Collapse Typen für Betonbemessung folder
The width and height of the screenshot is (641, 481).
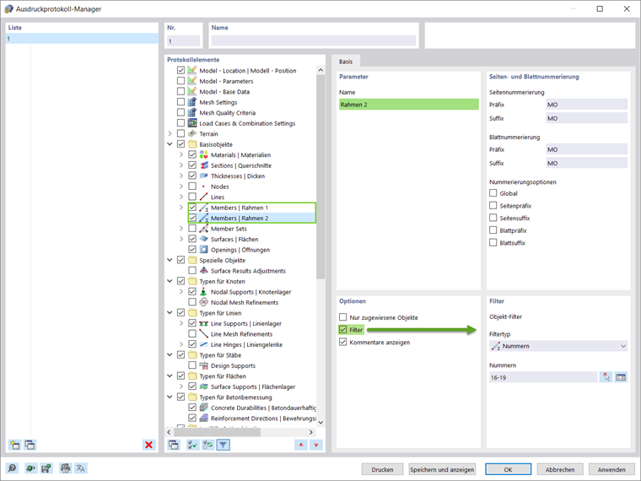pos(170,397)
